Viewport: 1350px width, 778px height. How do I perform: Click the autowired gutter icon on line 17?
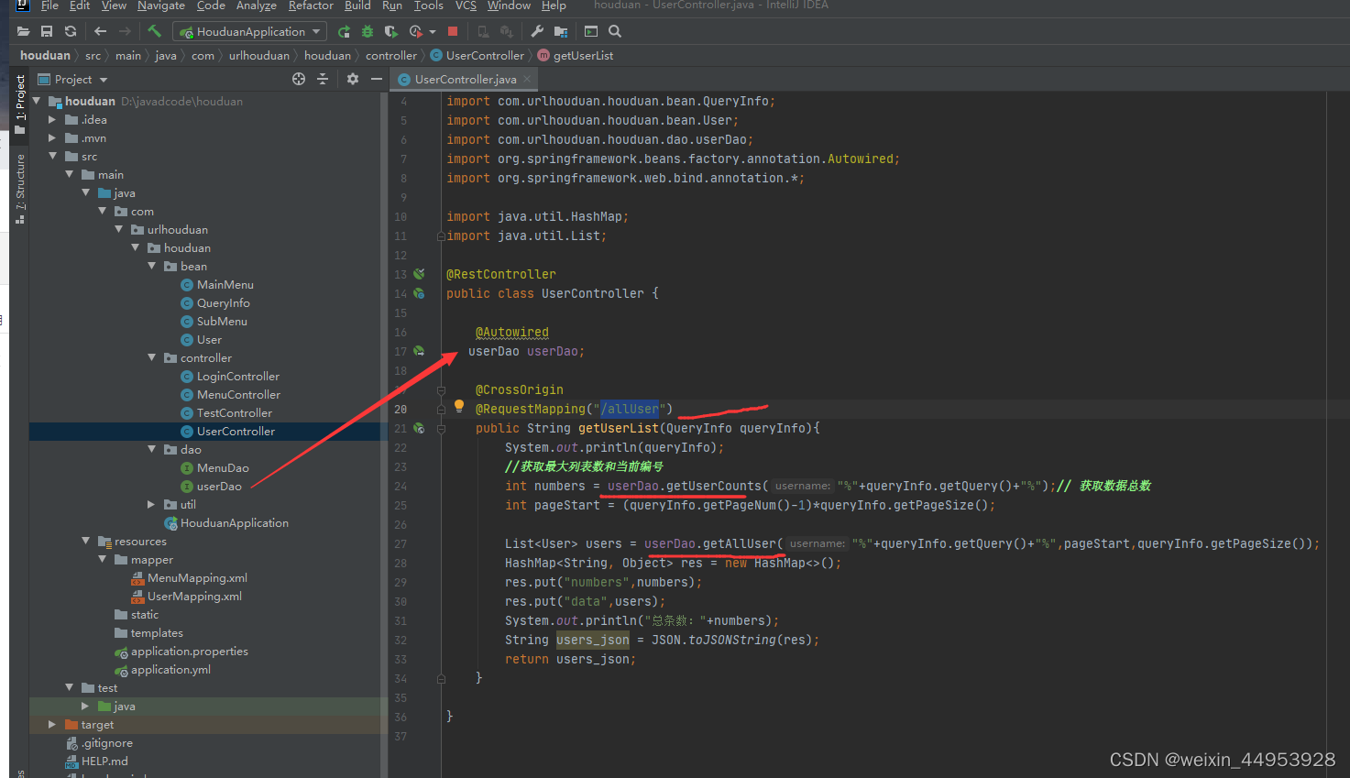419,351
